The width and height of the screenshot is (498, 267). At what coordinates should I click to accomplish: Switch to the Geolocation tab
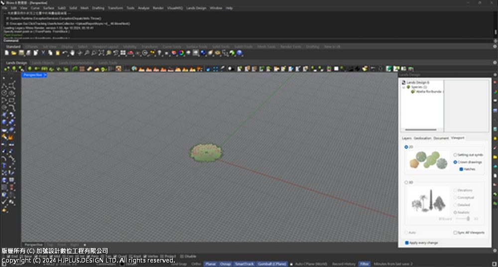coord(422,138)
